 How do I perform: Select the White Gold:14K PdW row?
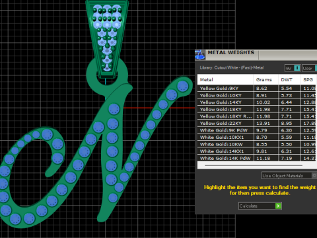257,158
